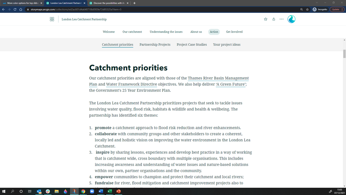This screenshot has width=346, height=195.
Task: Open Windows taskbar search
Action: pos(12,191)
